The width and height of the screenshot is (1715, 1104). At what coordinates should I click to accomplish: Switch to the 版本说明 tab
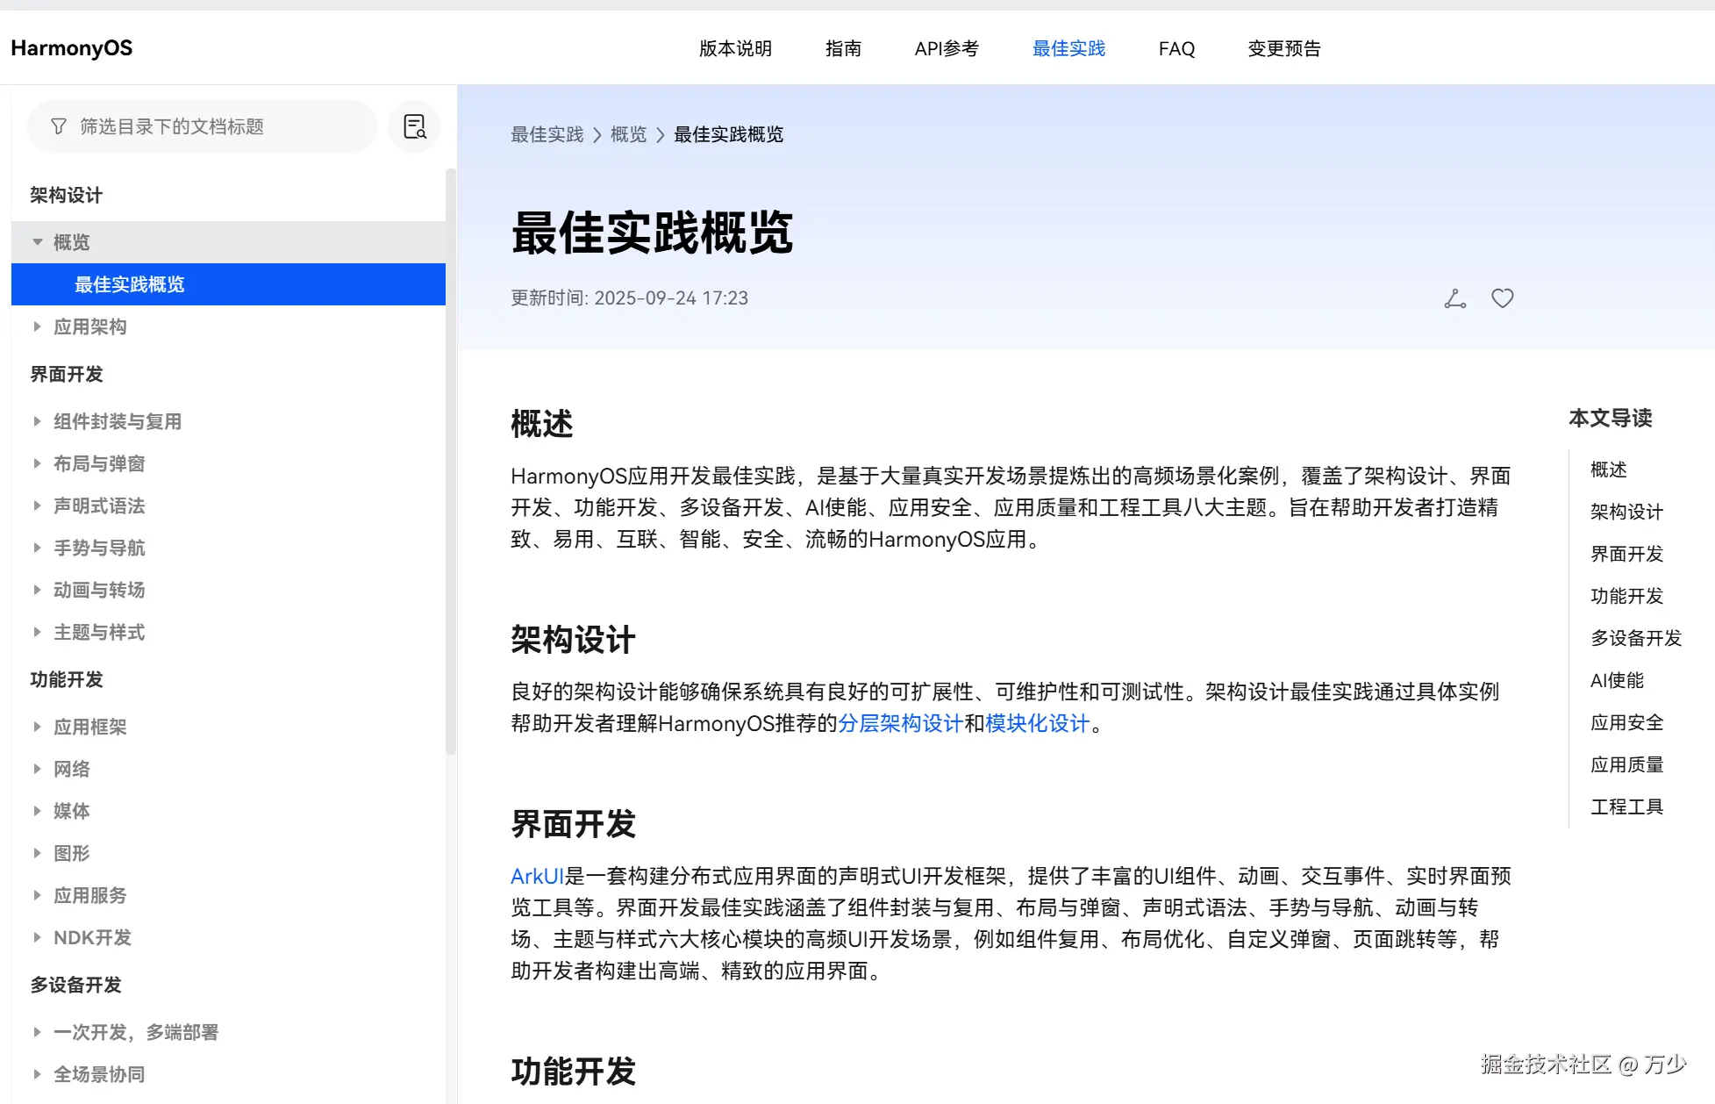(x=735, y=49)
